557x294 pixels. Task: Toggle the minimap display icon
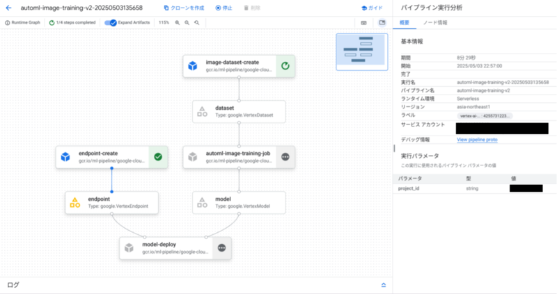pos(382,23)
